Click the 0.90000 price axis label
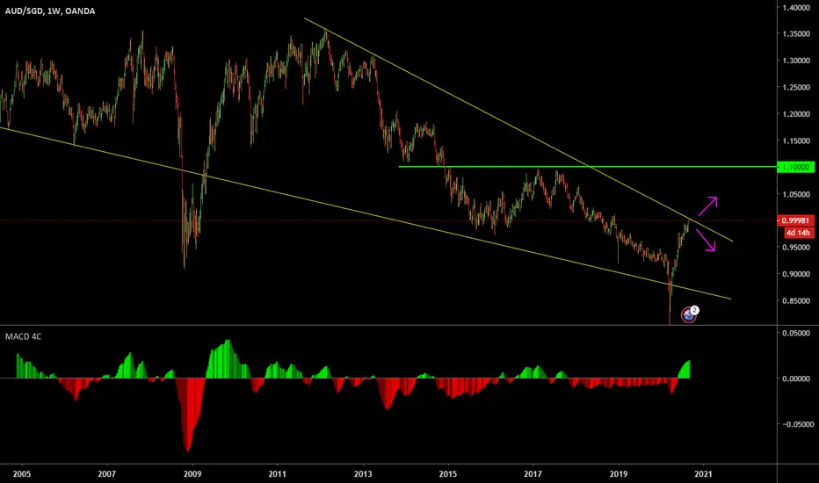819x483 pixels. click(796, 274)
